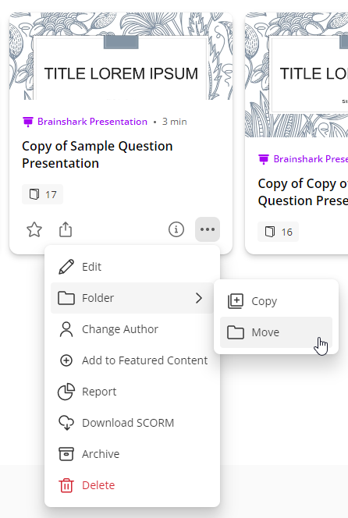Click the three-dots more options button

[208, 229]
